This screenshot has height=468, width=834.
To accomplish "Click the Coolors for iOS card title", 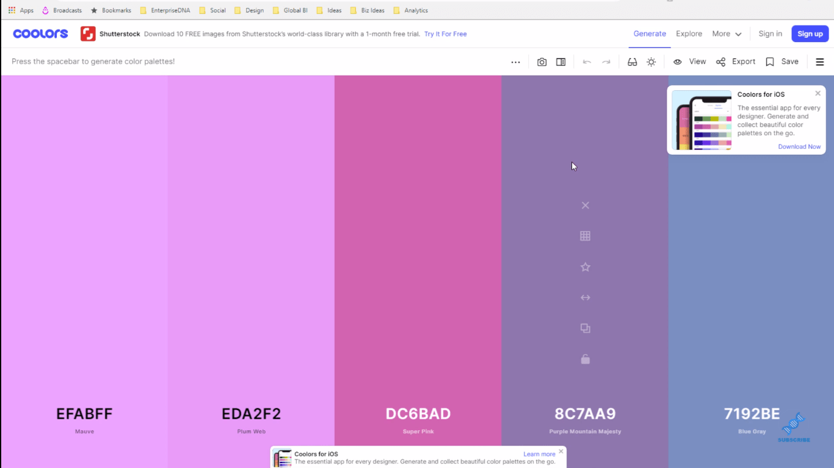I will [x=761, y=94].
